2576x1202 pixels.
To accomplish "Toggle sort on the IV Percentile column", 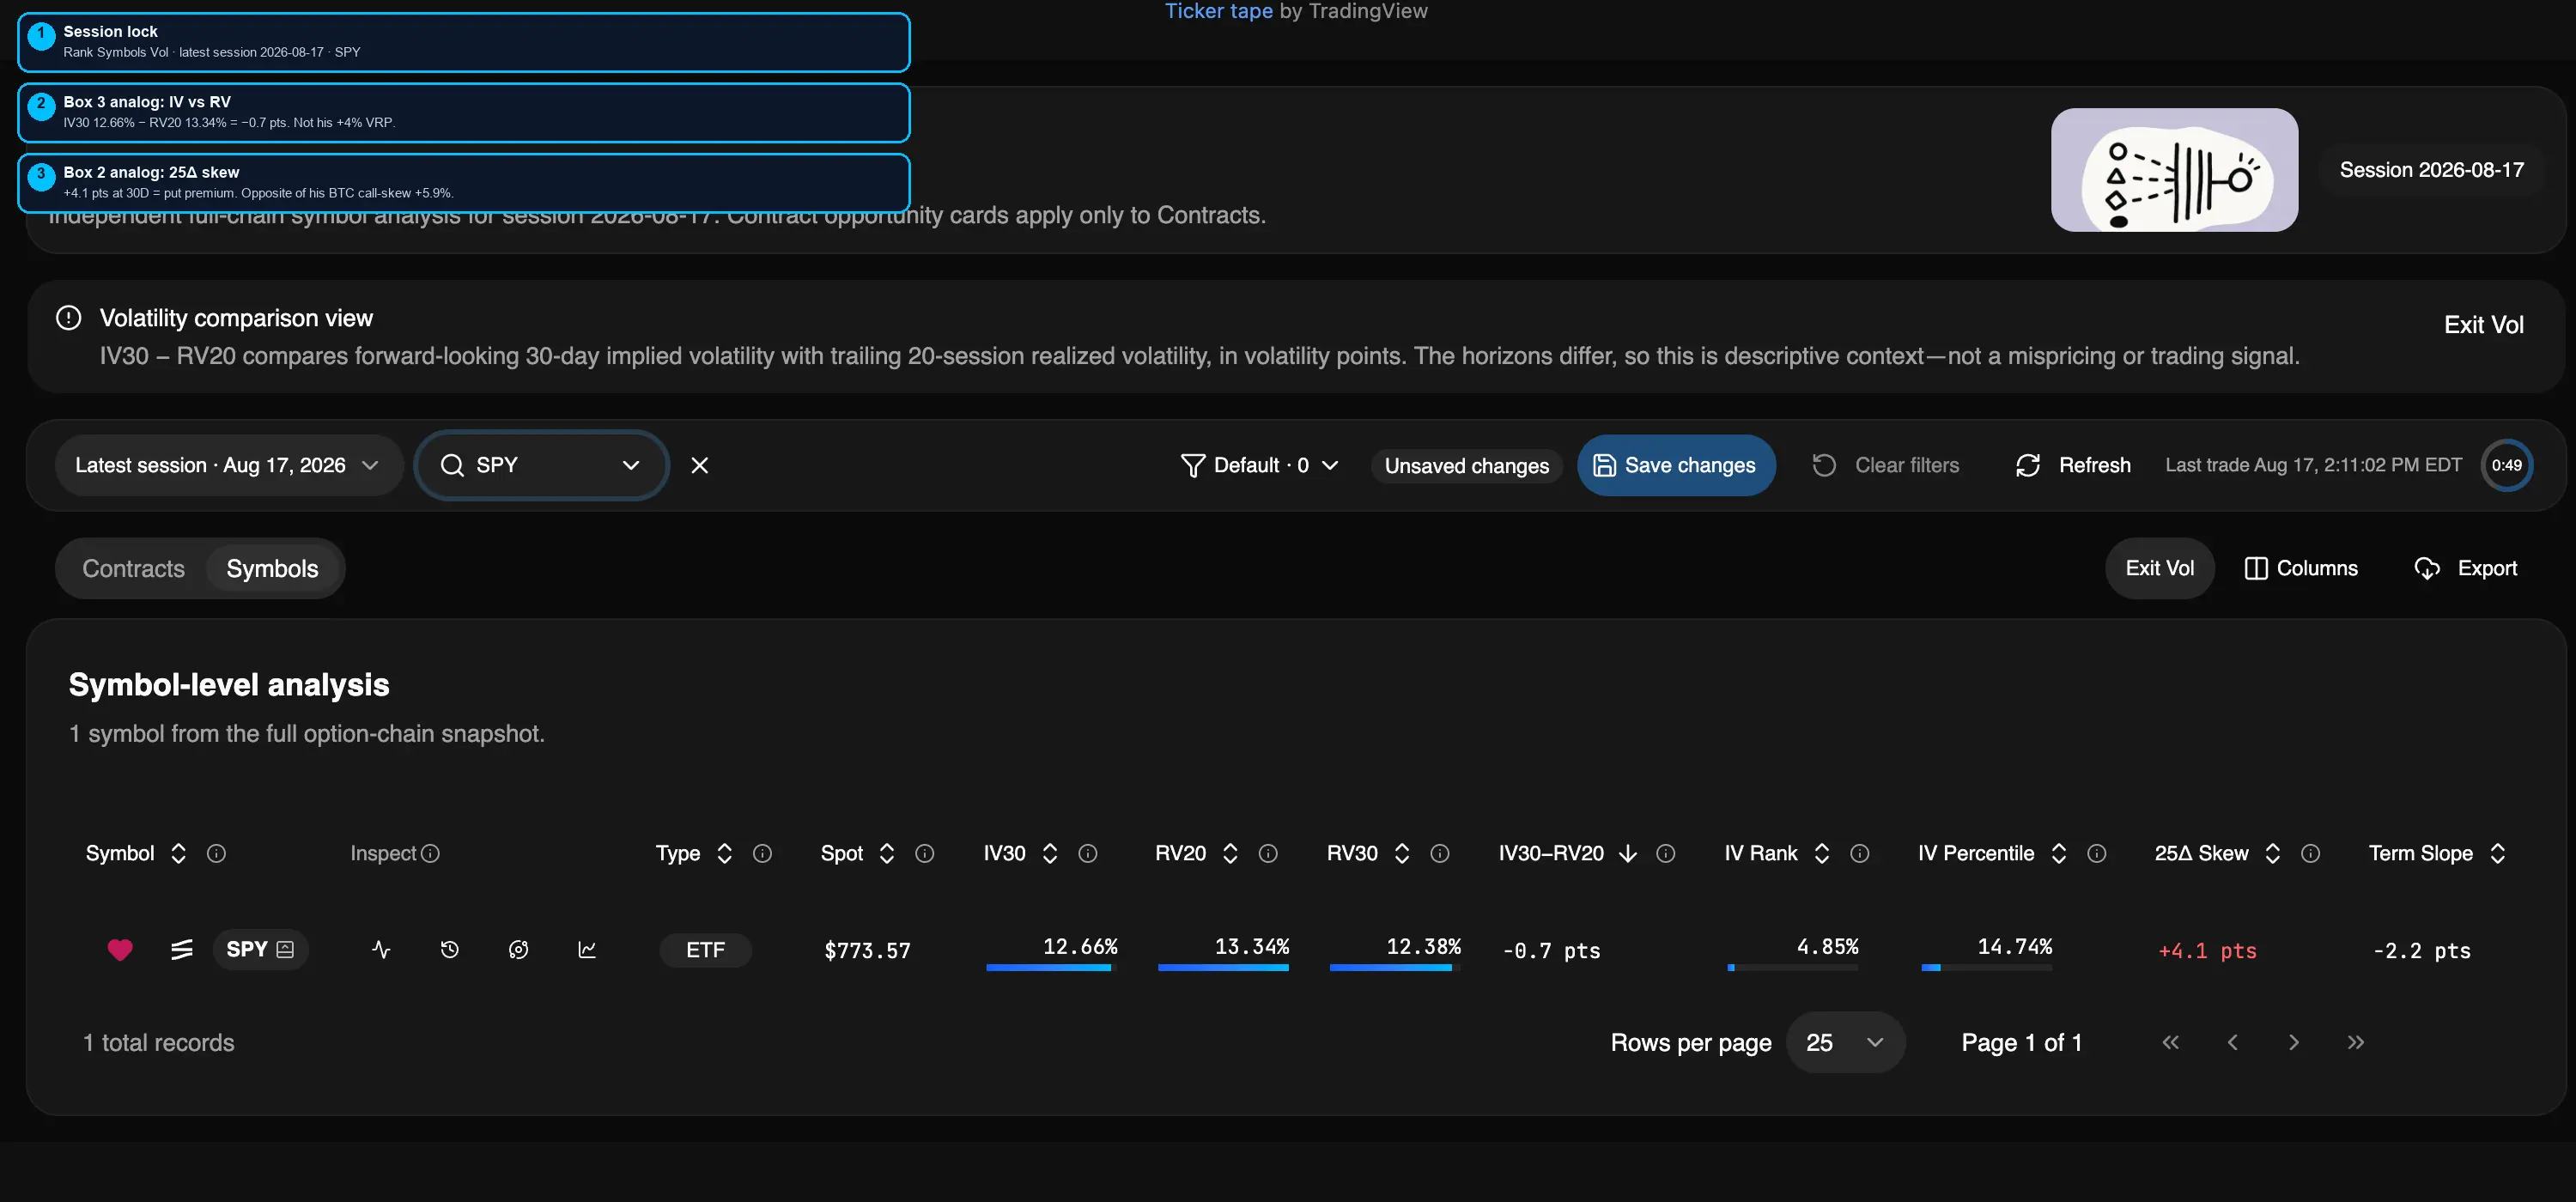I will (x=2059, y=853).
